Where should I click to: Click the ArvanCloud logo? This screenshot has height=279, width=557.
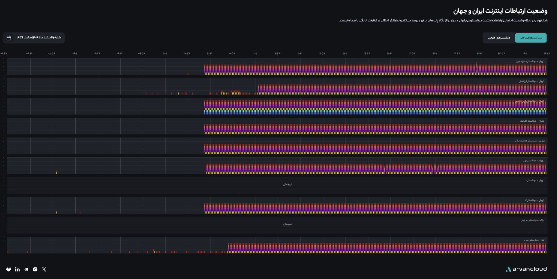tap(526, 269)
